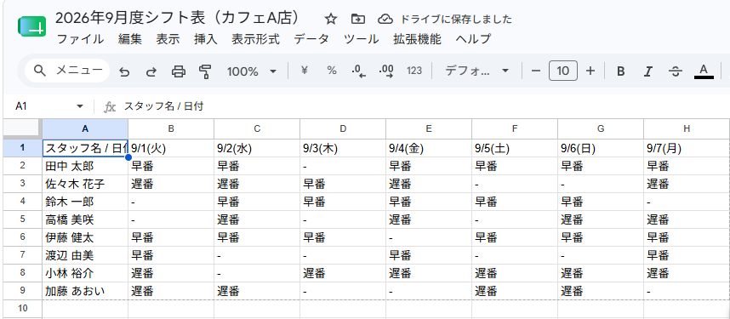Image resolution: width=730 pixels, height=319 pixels.
Task: Increase font size with plus button
Action: (590, 71)
